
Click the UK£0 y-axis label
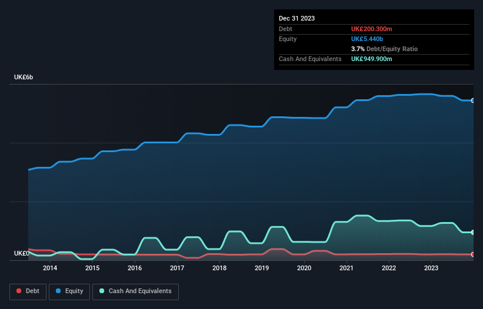(22, 253)
